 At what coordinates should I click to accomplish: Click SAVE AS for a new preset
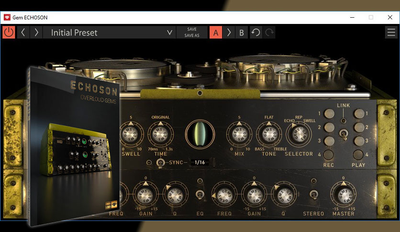click(x=192, y=35)
